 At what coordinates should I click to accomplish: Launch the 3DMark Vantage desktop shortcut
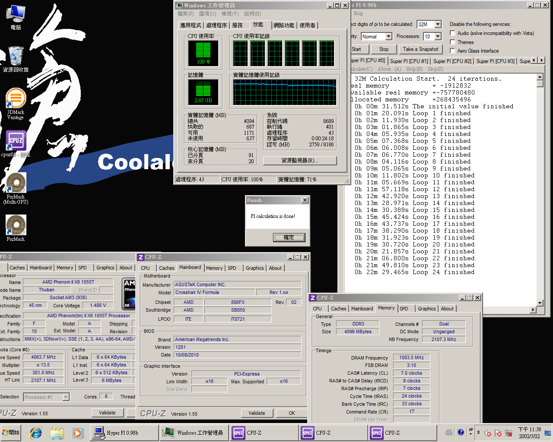pyautogui.click(x=16, y=104)
